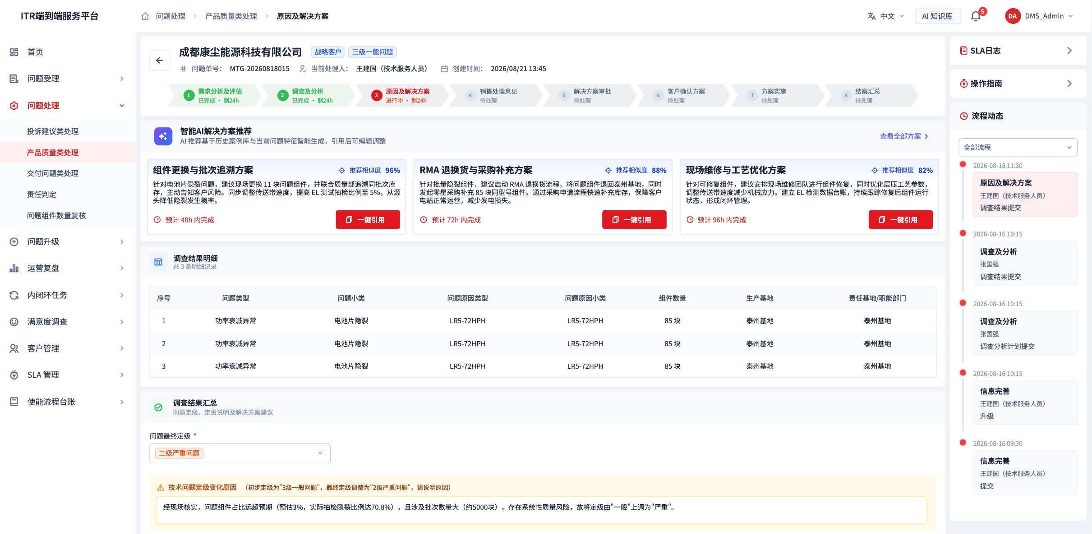Open the 全部流程 filter dropdown

tap(1018, 148)
